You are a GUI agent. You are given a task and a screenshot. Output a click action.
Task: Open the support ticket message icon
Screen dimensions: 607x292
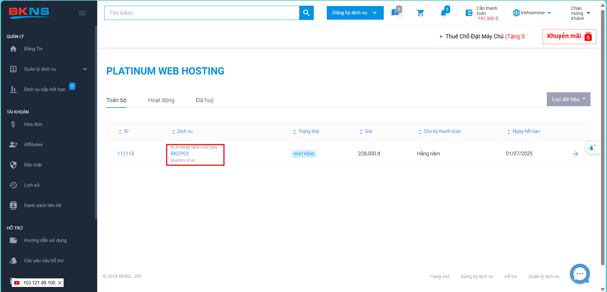(x=395, y=13)
